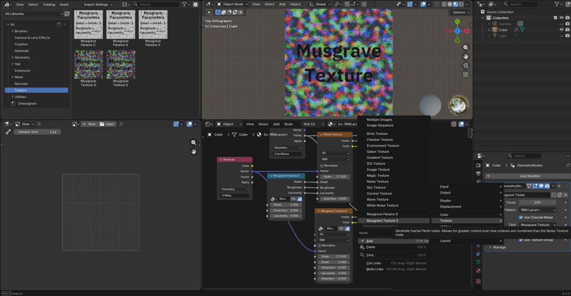Open Pattern fBM Lacun+ dropdown

coord(538,210)
